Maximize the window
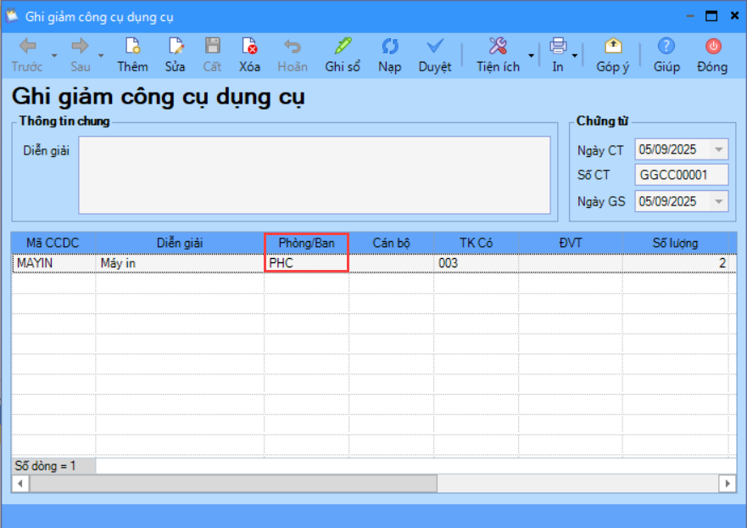Viewport: 747px width, 528px height. click(x=711, y=16)
